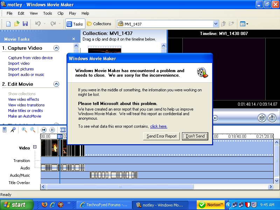The height and width of the screenshot is (210, 280).
Task: Click the New Collection Folder icon
Action: tap(231, 24)
